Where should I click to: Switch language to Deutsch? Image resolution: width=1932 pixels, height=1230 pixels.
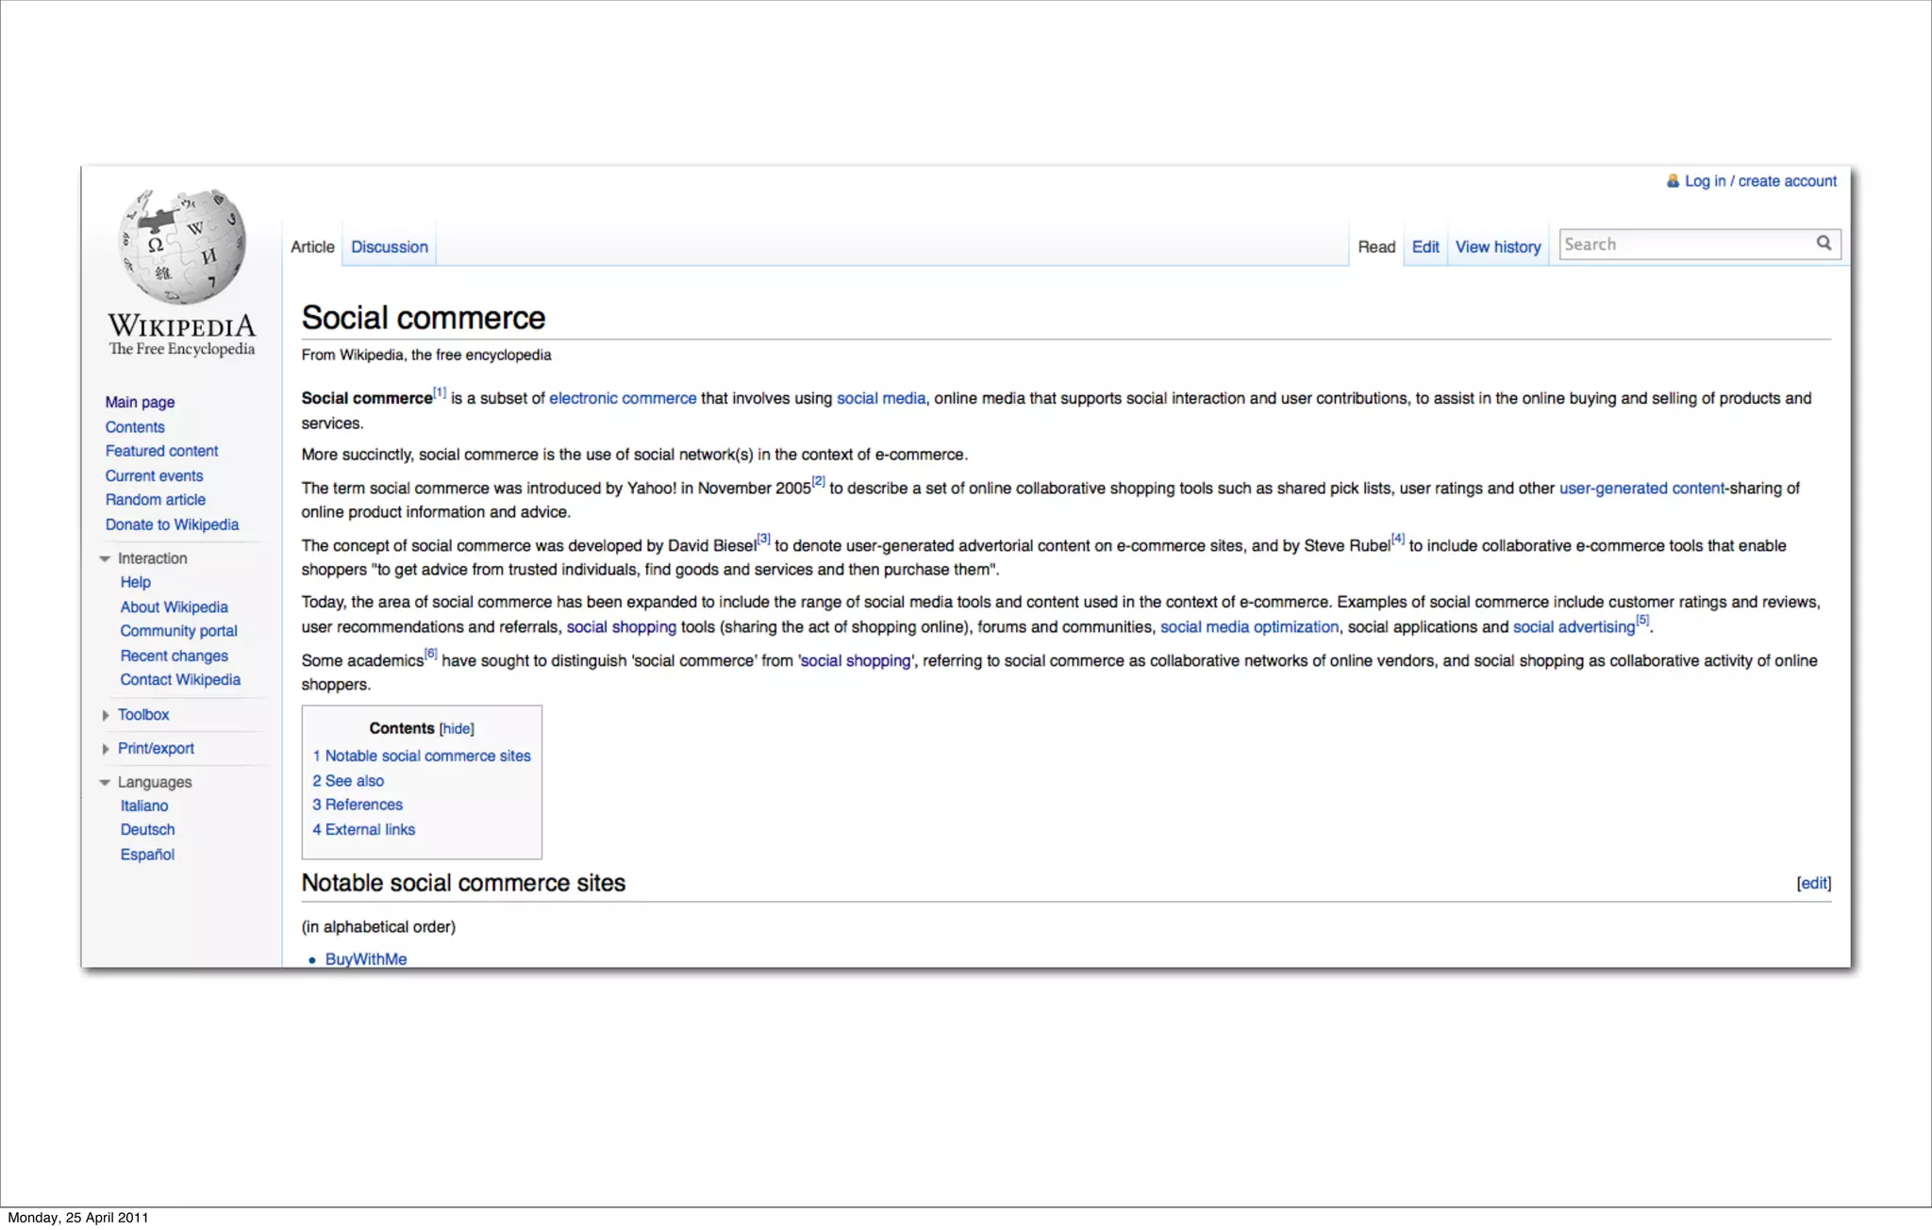point(147,830)
